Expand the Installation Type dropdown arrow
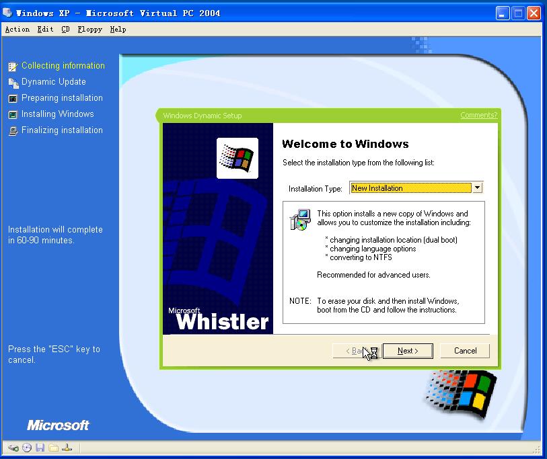Screen dimensions: 547x459 [x=477, y=187]
